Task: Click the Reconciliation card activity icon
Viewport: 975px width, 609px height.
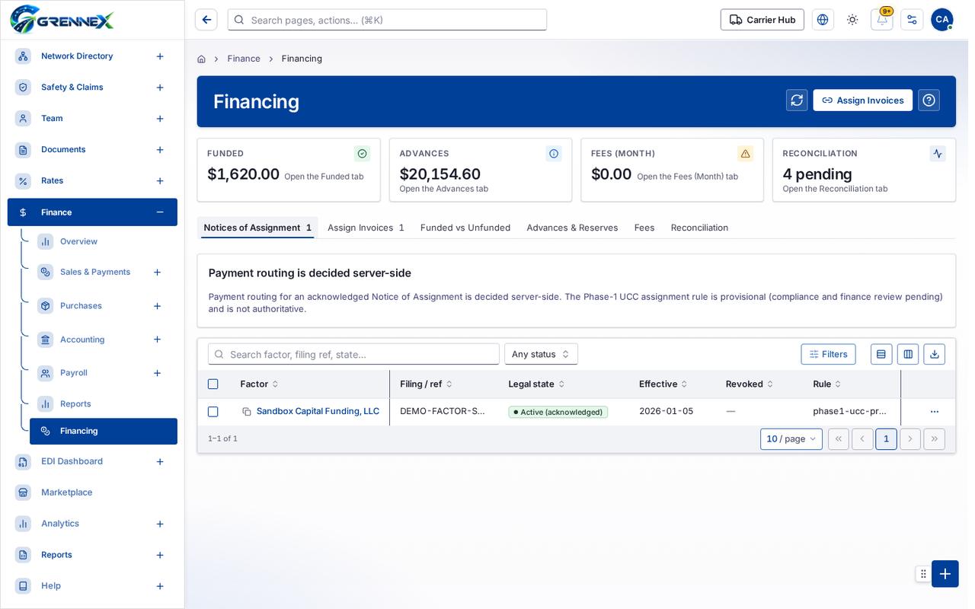Action: click(x=938, y=154)
